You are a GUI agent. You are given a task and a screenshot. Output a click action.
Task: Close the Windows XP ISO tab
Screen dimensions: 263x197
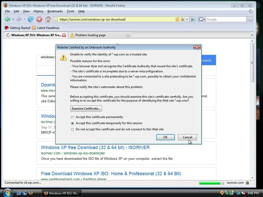tap(64, 35)
